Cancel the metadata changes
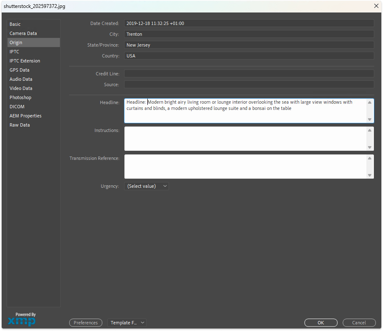Image resolution: width=383 pixels, height=331 pixels. point(359,323)
